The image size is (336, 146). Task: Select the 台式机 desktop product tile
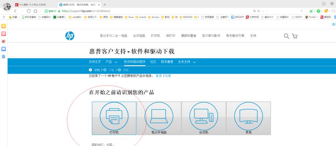click(x=204, y=118)
